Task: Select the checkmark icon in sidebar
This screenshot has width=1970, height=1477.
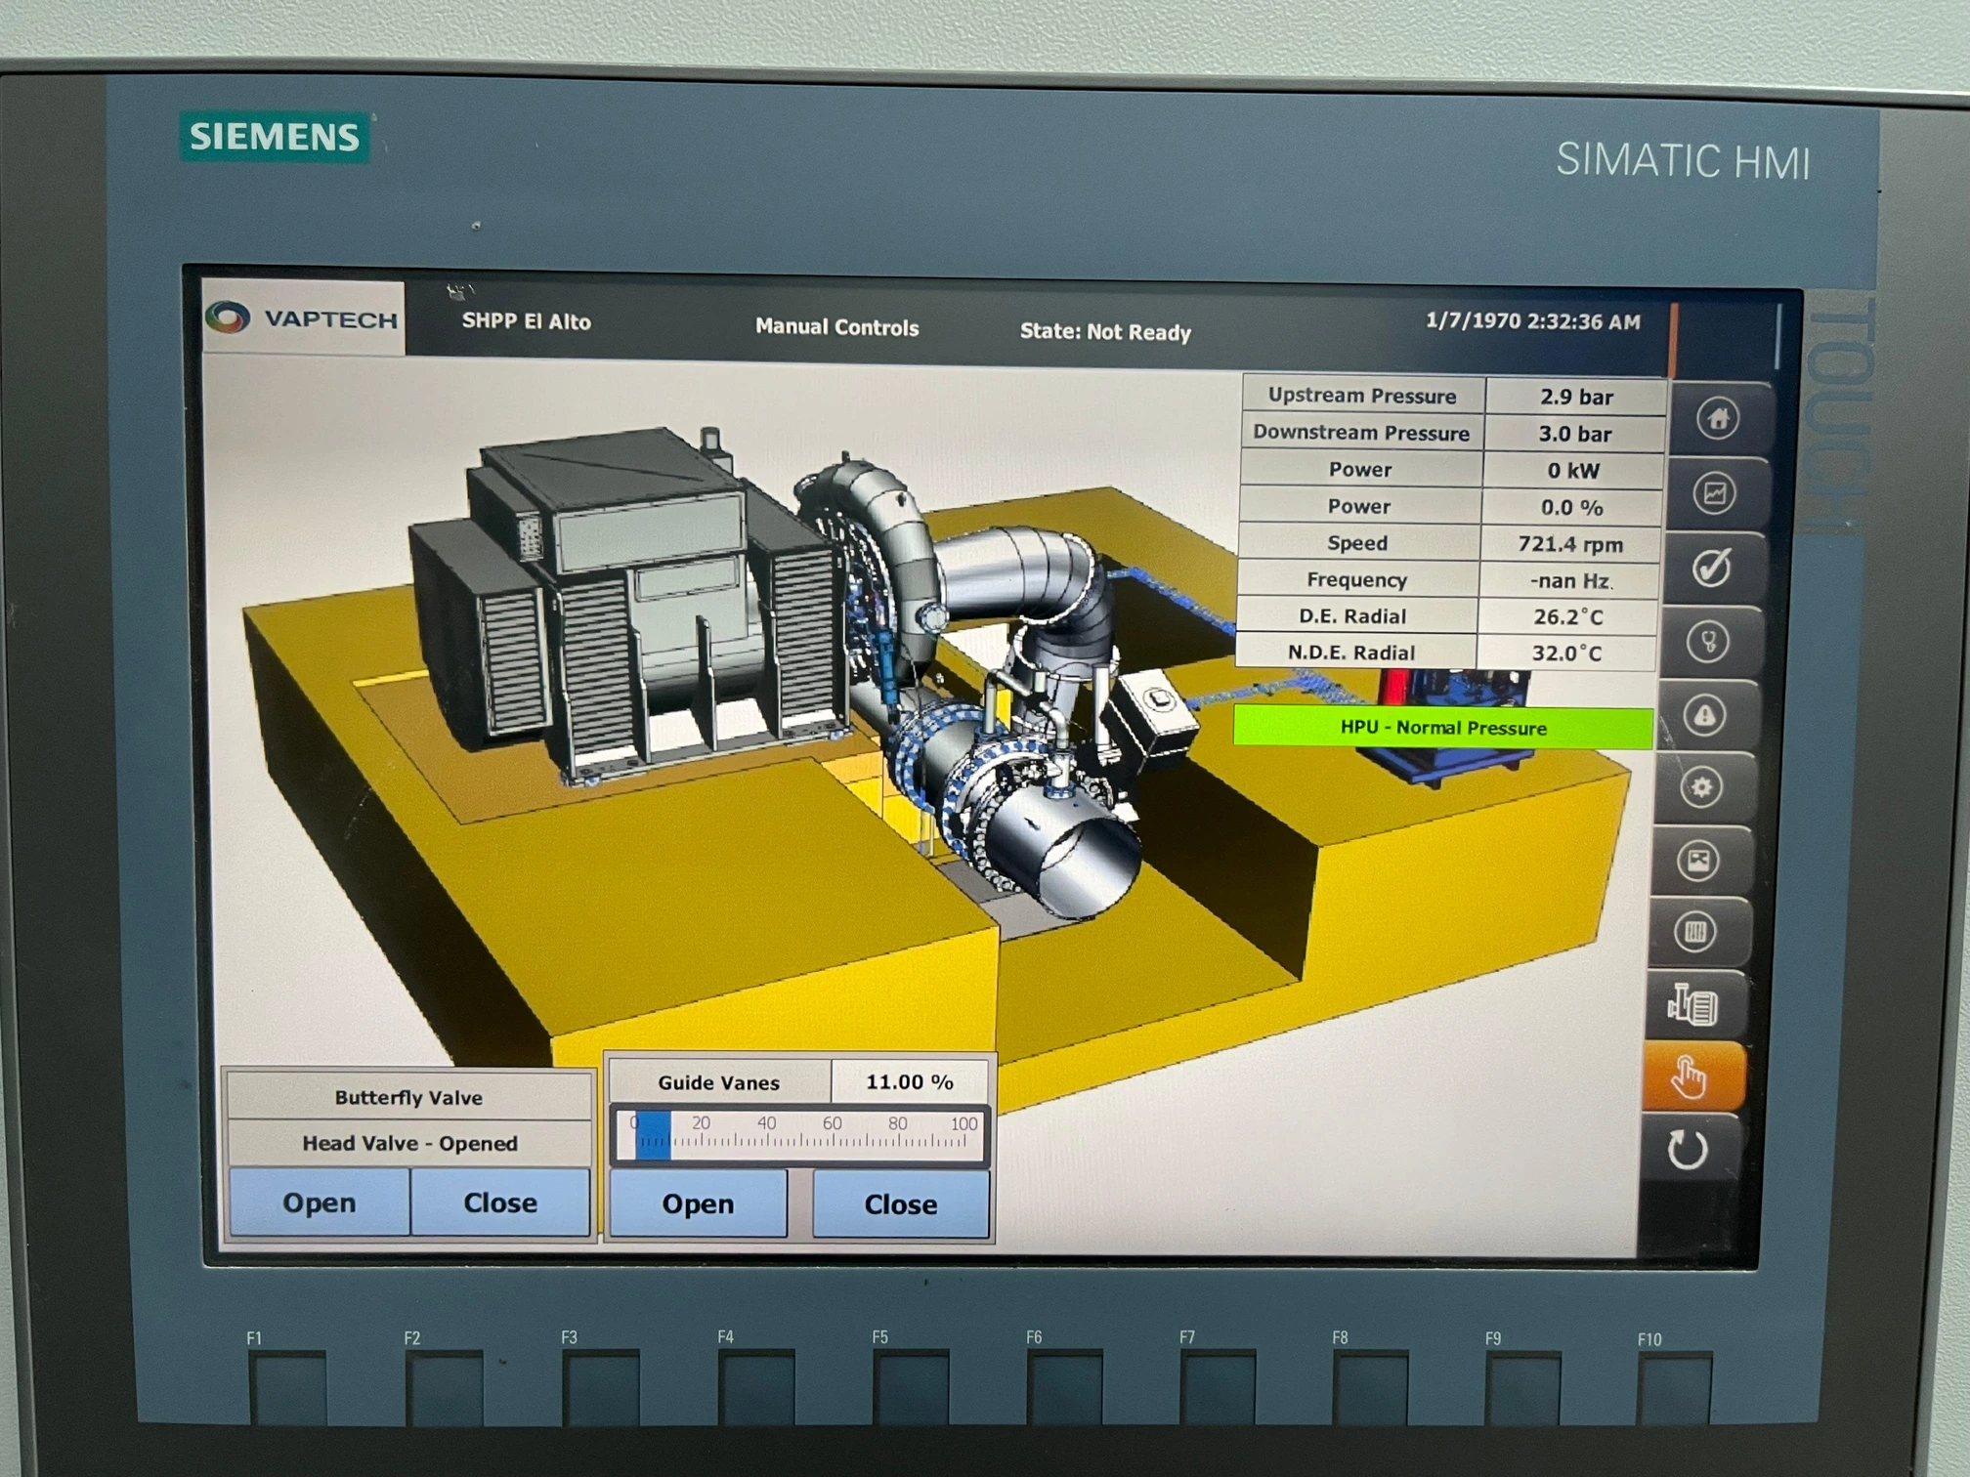Action: click(x=1712, y=567)
